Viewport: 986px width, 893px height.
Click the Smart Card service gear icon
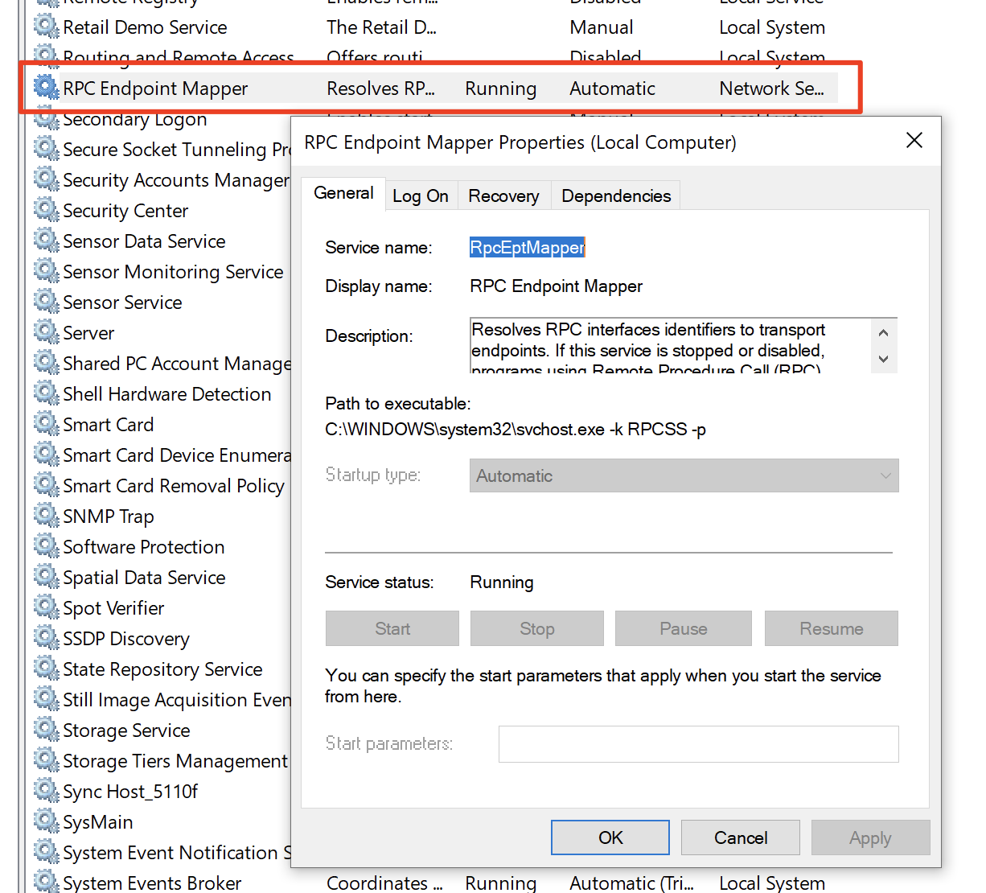tap(46, 425)
